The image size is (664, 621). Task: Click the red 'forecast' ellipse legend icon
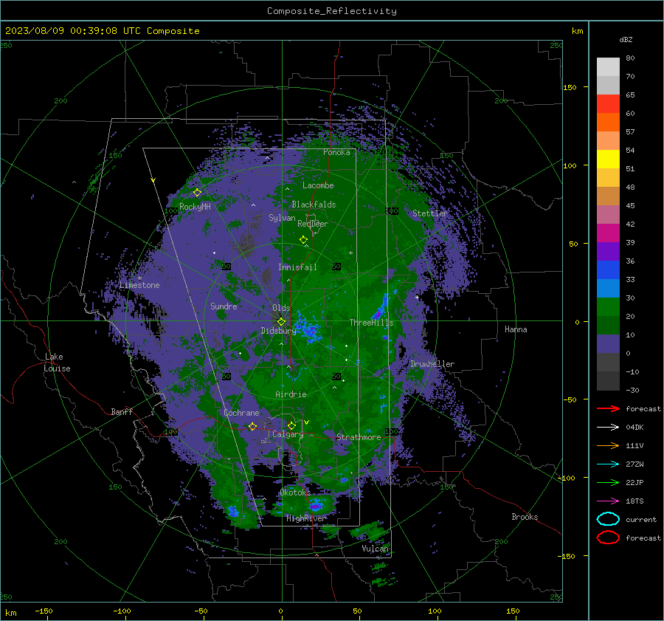tap(608, 538)
